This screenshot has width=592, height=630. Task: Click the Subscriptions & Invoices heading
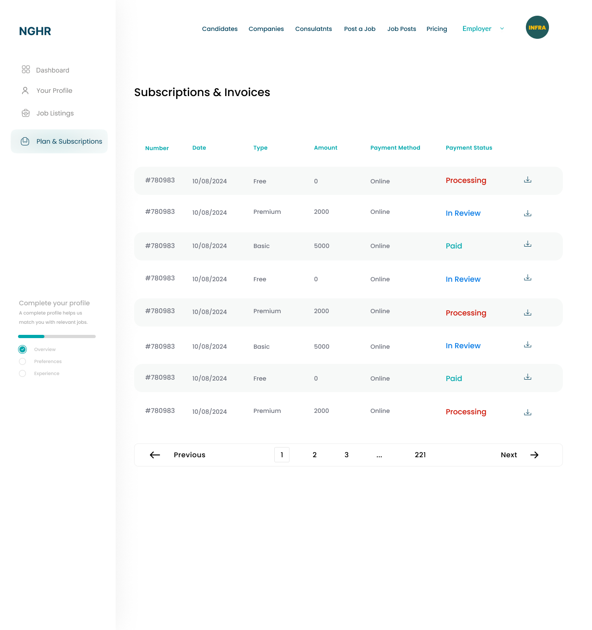202,92
